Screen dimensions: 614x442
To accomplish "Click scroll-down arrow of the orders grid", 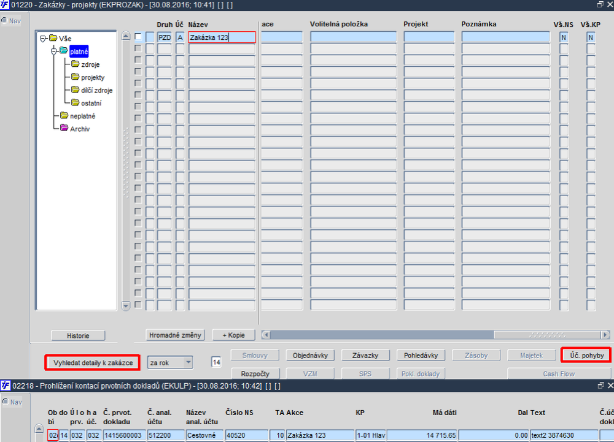I will pyautogui.click(x=126, y=306).
